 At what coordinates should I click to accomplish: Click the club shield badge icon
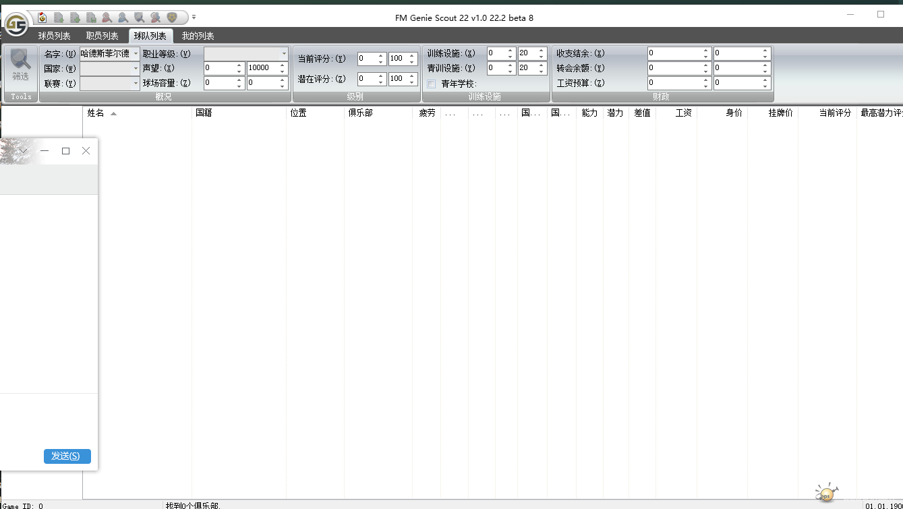click(172, 18)
